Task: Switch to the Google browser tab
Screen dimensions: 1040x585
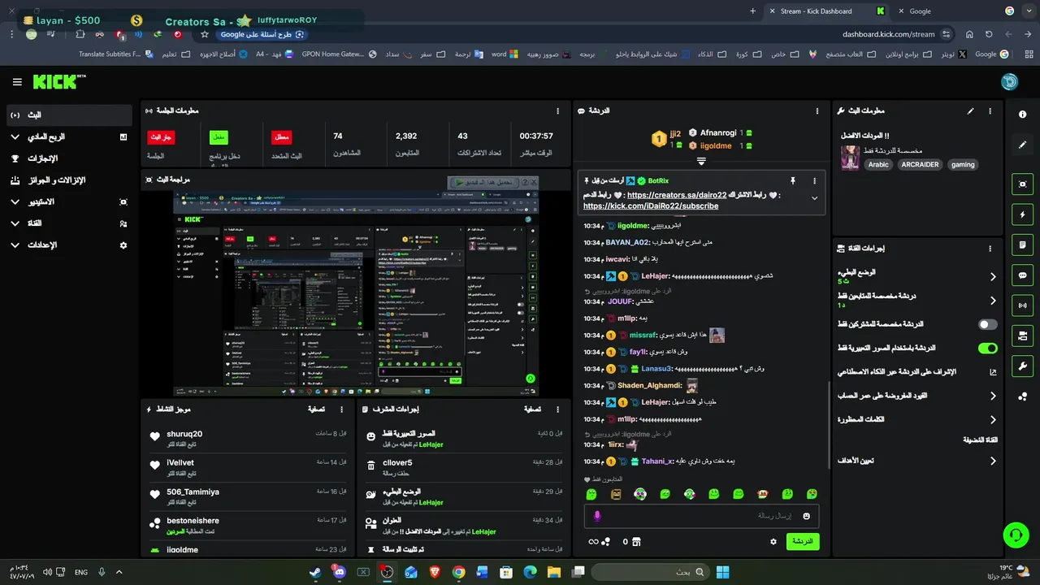Action: [x=957, y=11]
